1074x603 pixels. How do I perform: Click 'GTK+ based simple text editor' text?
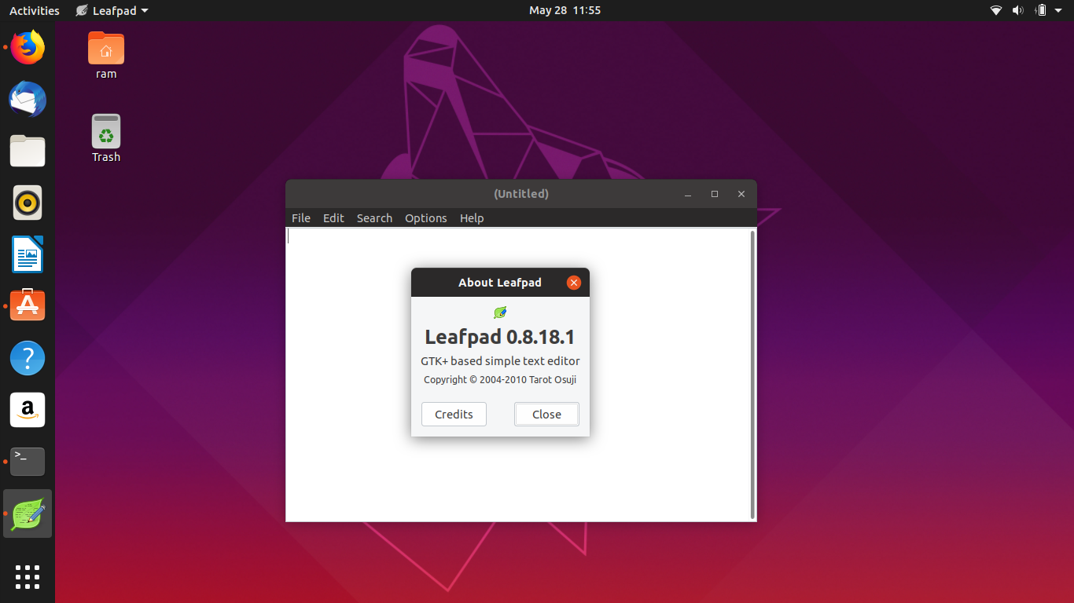(500, 361)
